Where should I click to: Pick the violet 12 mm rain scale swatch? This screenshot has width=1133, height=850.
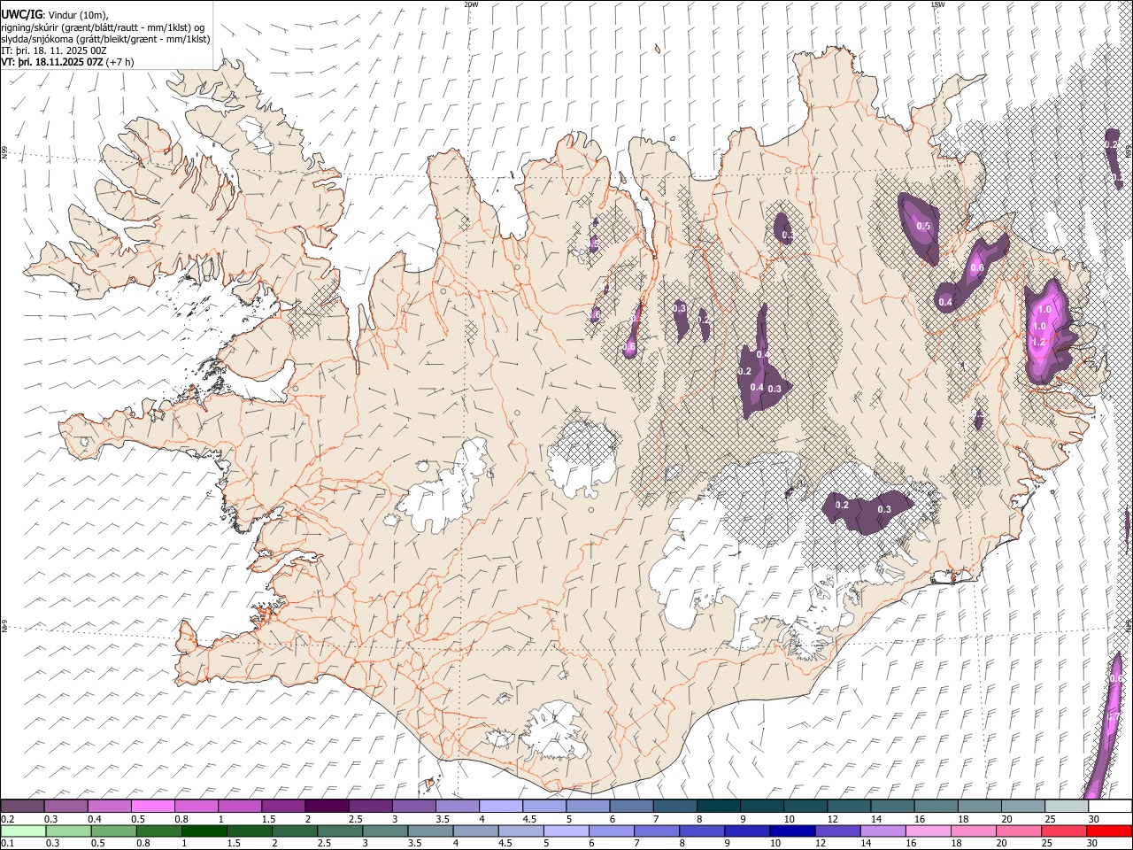click(x=838, y=831)
